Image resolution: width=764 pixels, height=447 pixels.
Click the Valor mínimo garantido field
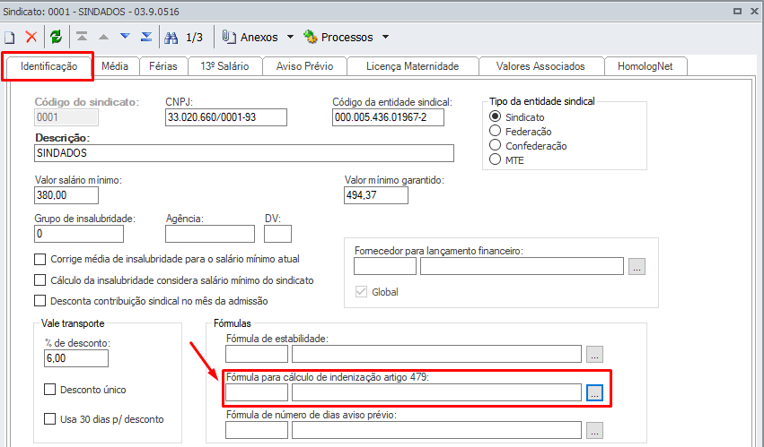[x=376, y=195]
